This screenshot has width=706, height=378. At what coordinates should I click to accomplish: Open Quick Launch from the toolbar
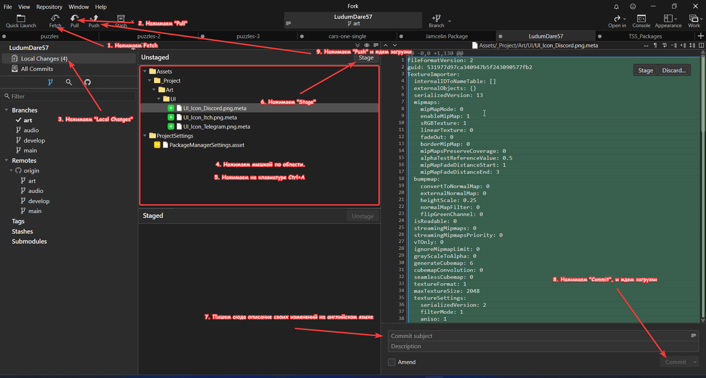21,21
